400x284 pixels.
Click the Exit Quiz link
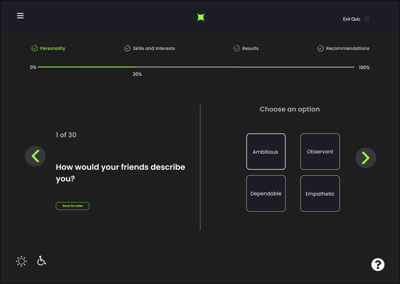tap(351, 19)
